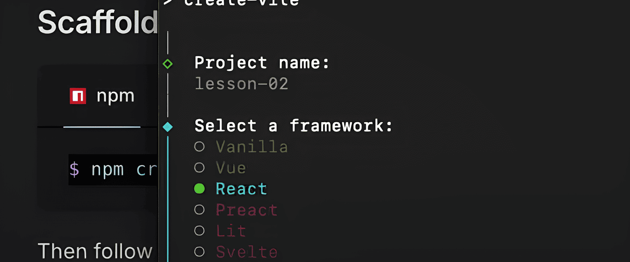Select the Svelte radio circle
Viewport: 630px width, 262px height.
[199, 251]
